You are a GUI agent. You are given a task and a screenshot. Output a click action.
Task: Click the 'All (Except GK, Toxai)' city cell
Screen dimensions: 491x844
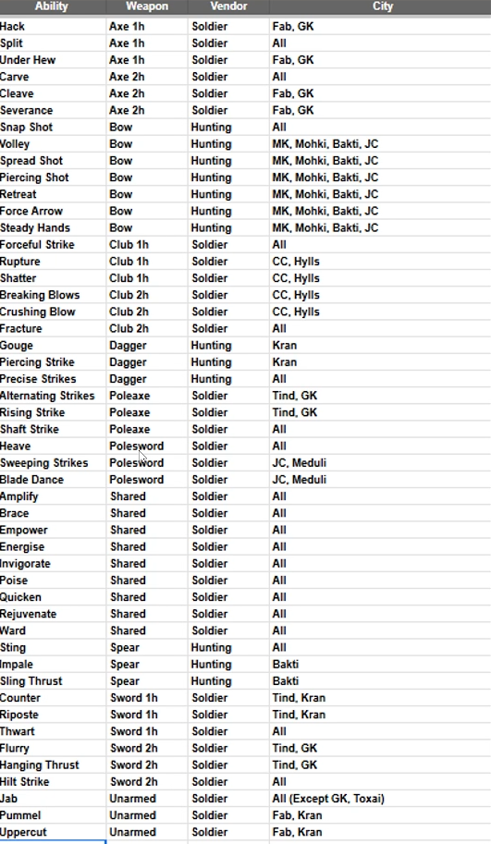[380, 799]
